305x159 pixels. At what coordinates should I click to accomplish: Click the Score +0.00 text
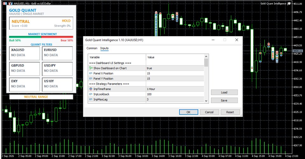19,26
